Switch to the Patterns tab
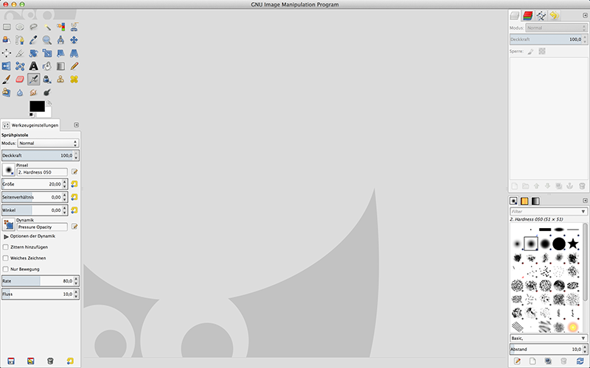The width and height of the screenshot is (590, 368). pyautogui.click(x=524, y=201)
